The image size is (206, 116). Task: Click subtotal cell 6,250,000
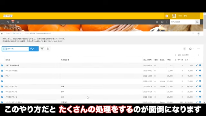pos(189,102)
